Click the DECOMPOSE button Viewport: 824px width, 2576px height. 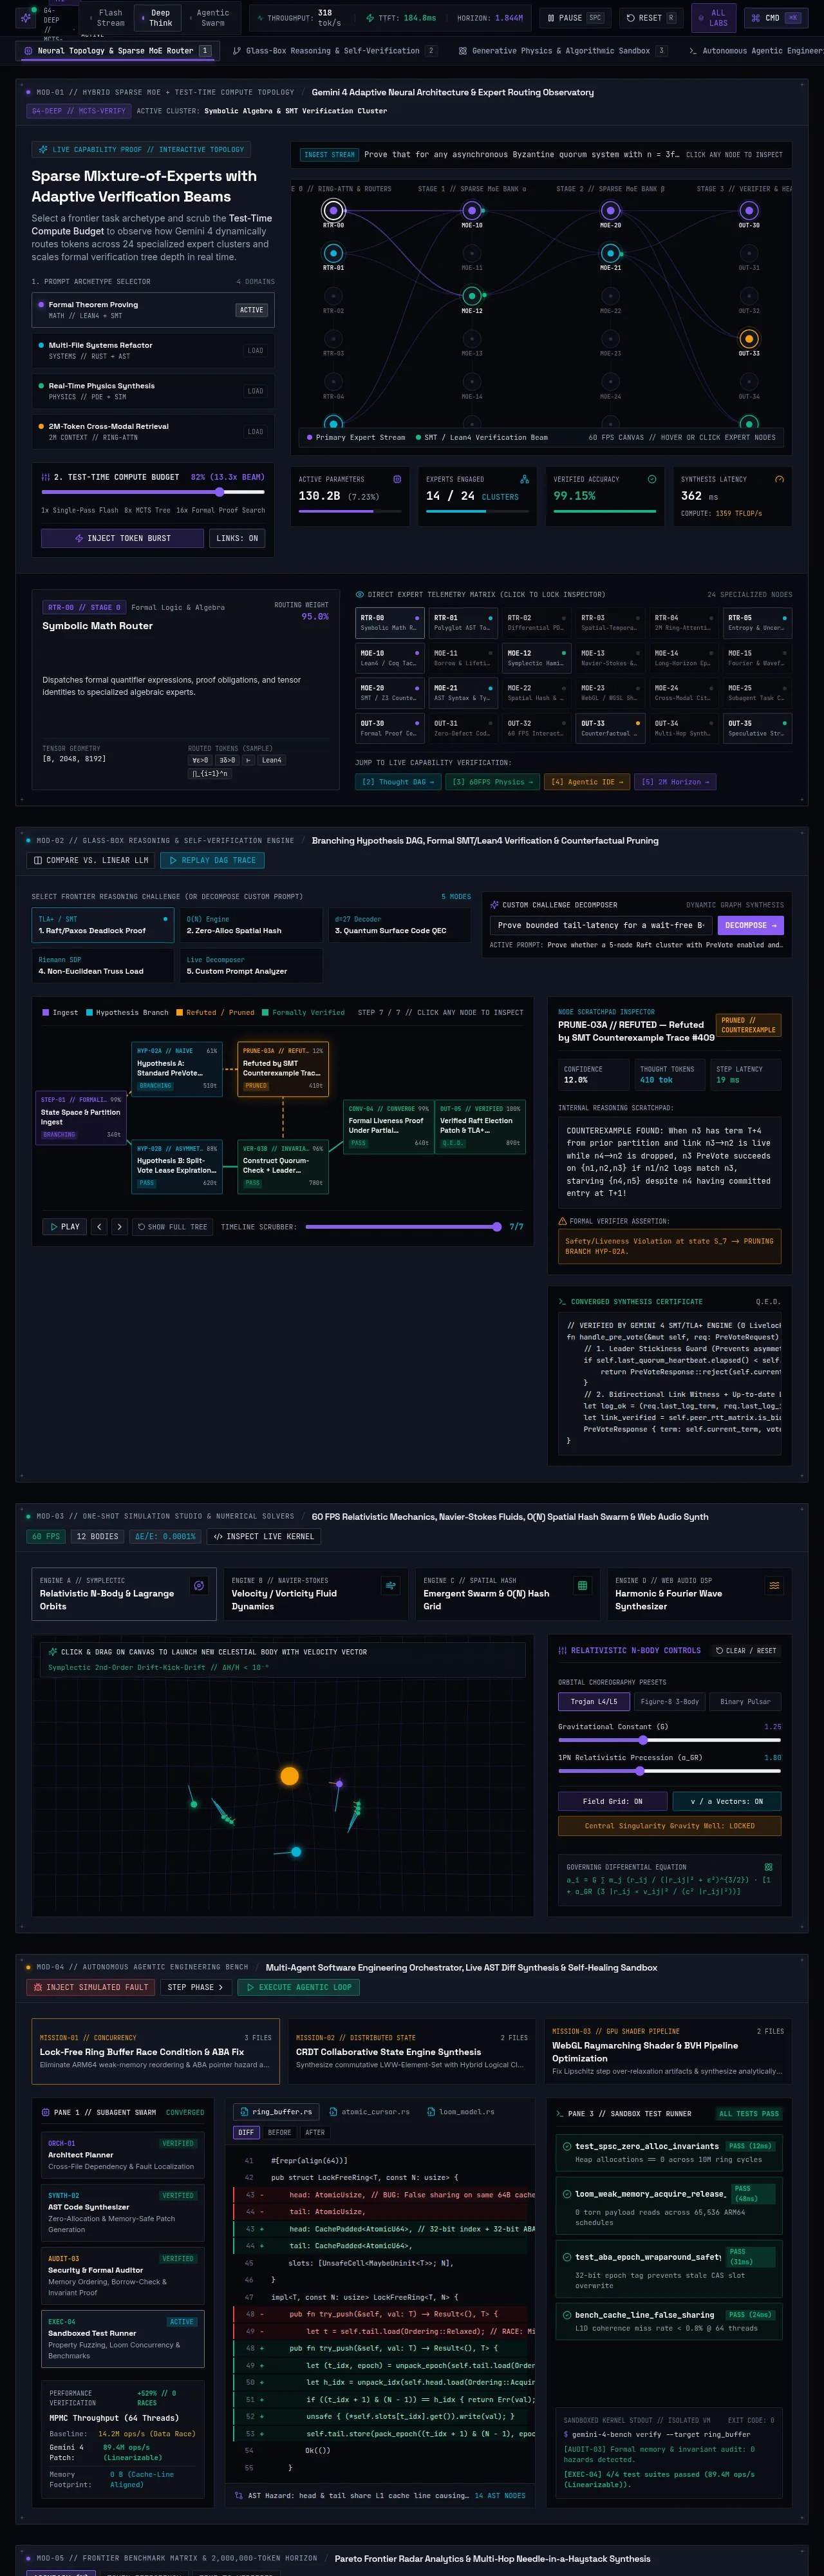pos(751,925)
